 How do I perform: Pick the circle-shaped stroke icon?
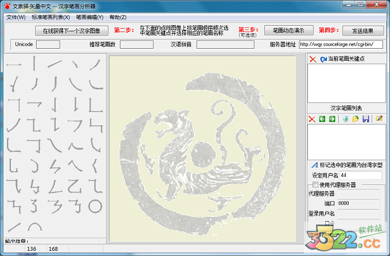tap(95, 206)
